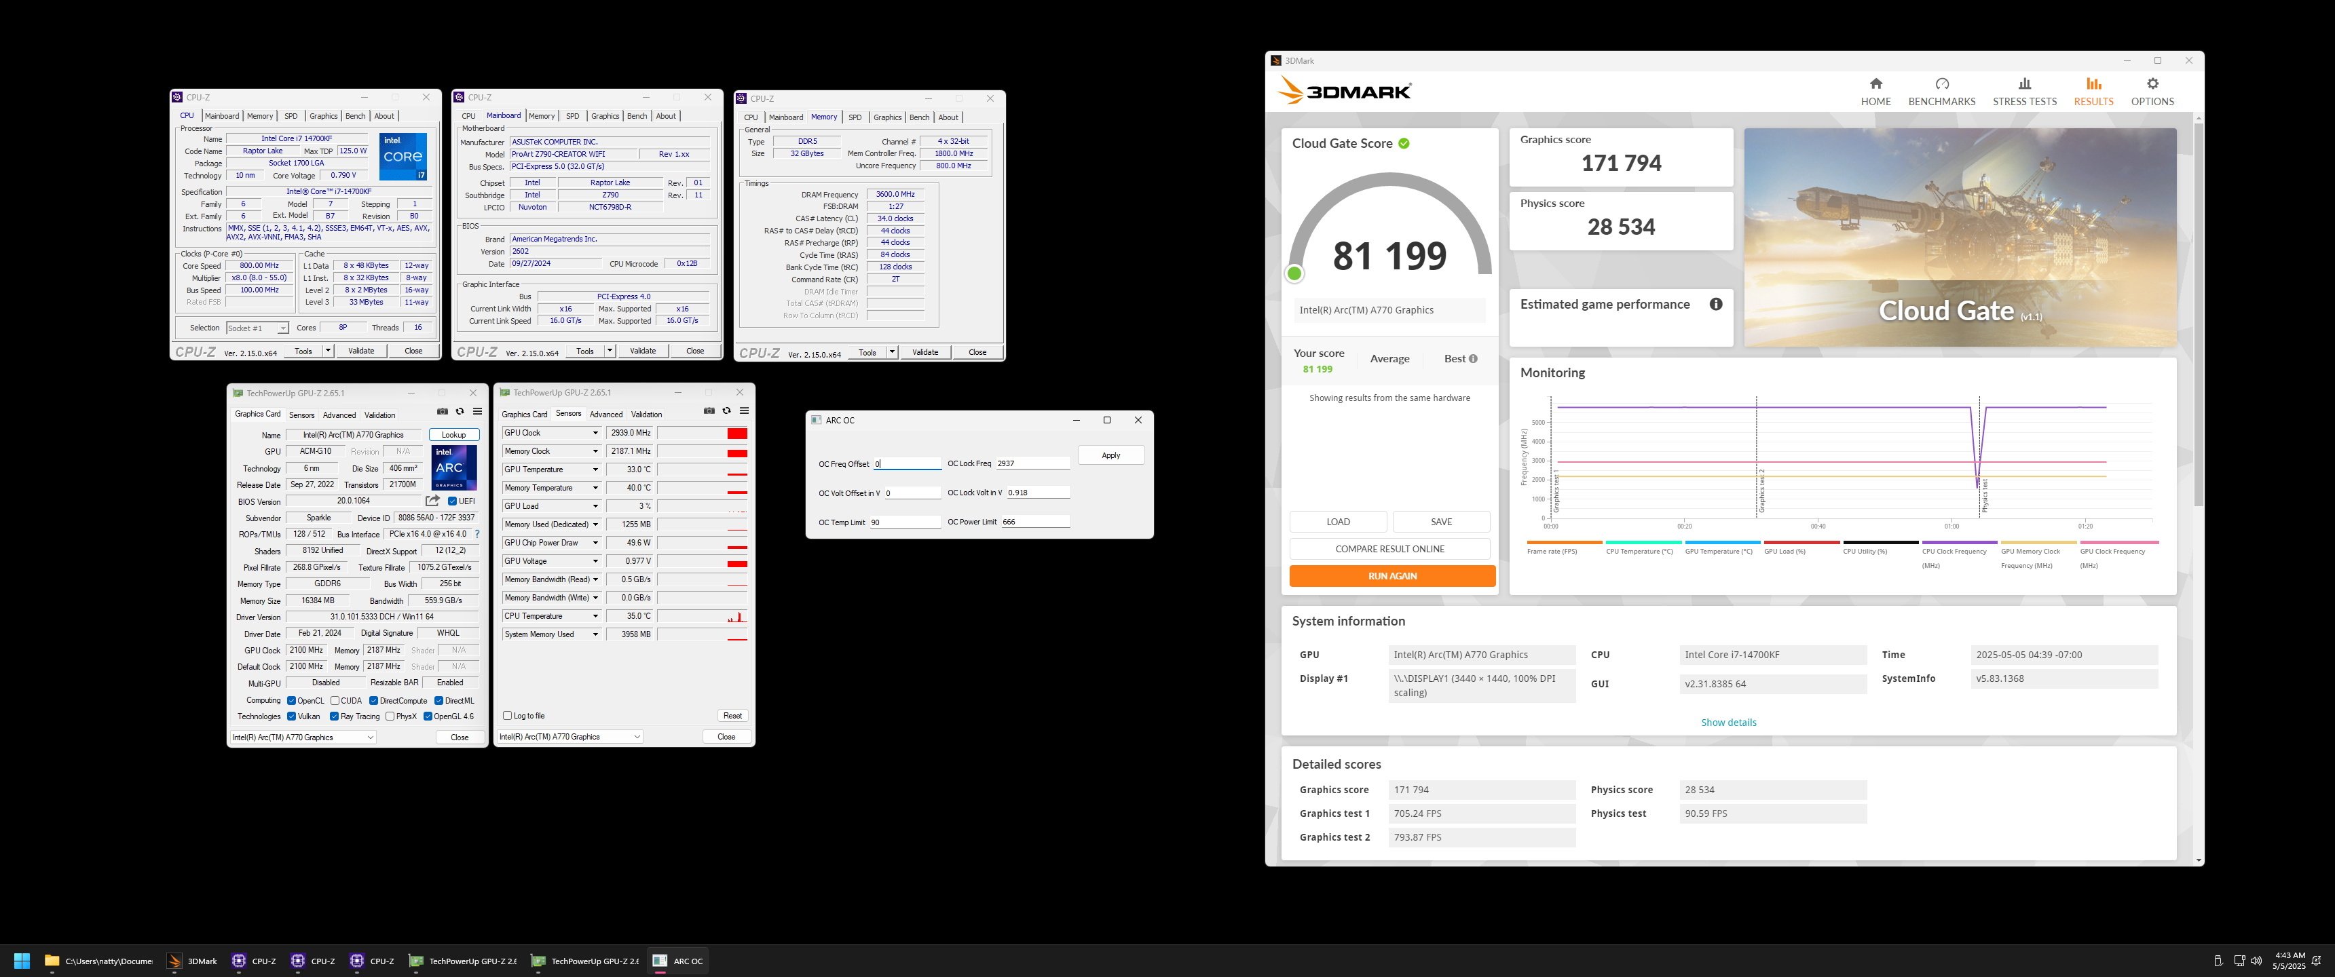Uncheck the UEFI checkbox
2335x977 pixels.
point(452,501)
